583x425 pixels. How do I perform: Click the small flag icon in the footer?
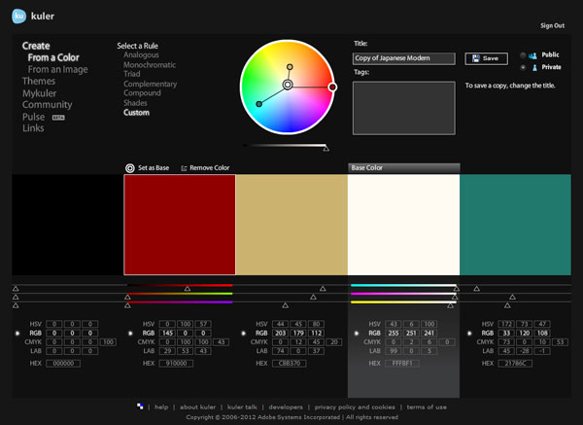click(140, 407)
